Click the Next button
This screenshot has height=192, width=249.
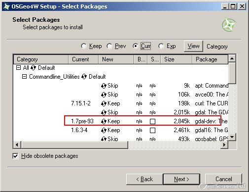pos(181,179)
